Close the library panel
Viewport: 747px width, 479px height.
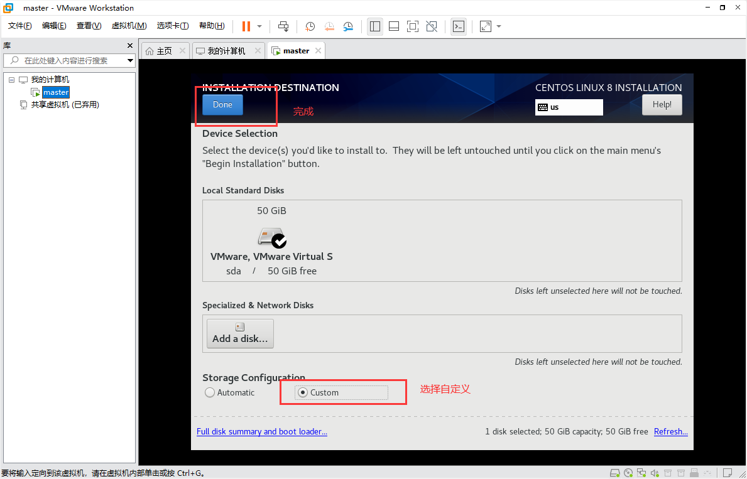[130, 46]
